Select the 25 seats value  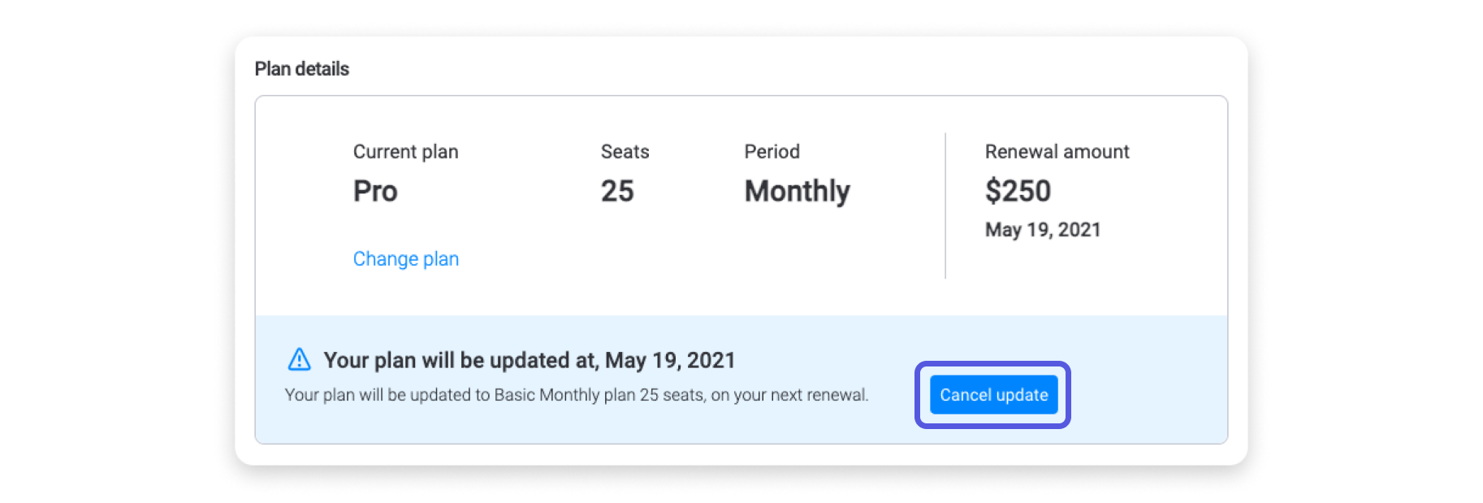point(617,192)
